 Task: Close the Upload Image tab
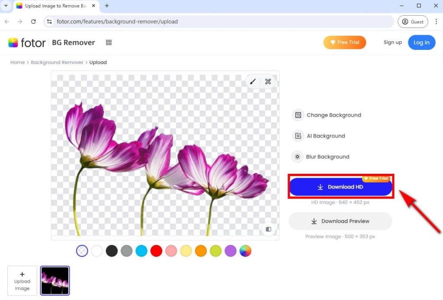[x=93, y=6]
